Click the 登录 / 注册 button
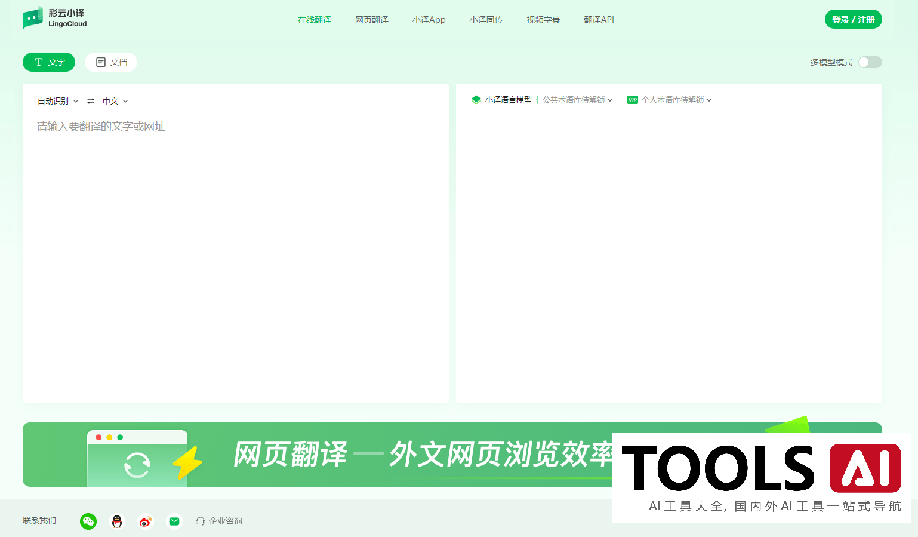 coord(853,19)
